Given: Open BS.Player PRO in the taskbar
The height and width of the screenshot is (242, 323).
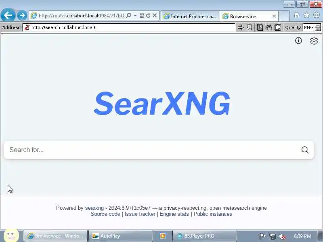Looking at the screenshot, I should pyautogui.click(x=205, y=236).
